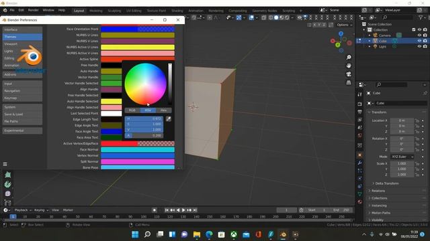Image resolution: width=430 pixels, height=241 pixels.
Task: Toggle visibility eye for Camera in outliner
Action: [419, 35]
